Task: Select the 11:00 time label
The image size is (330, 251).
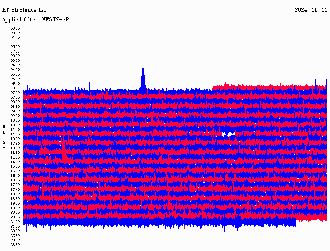Action: tap(15, 130)
